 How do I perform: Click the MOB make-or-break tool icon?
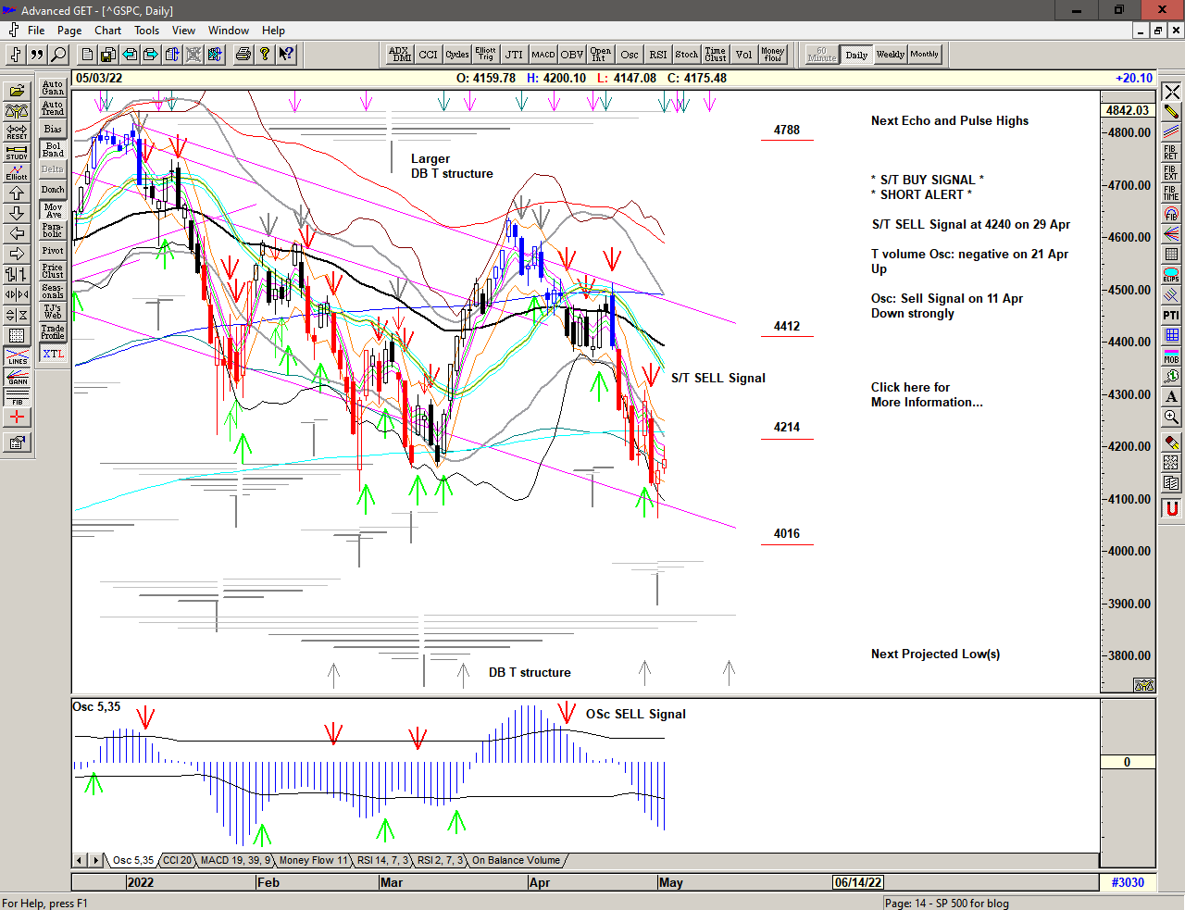[x=1171, y=355]
